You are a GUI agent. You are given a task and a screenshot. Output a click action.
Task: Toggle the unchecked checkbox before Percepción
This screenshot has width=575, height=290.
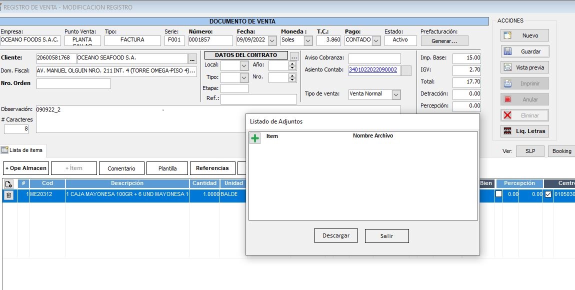click(498, 194)
